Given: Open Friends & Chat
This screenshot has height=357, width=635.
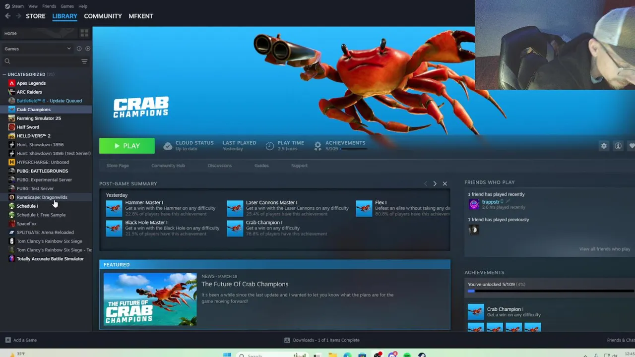Looking at the screenshot, I should pos(621,340).
